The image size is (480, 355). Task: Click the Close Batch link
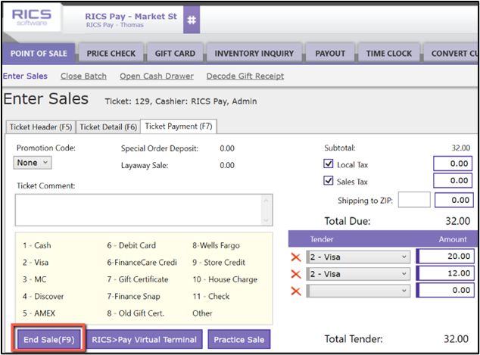tap(83, 76)
